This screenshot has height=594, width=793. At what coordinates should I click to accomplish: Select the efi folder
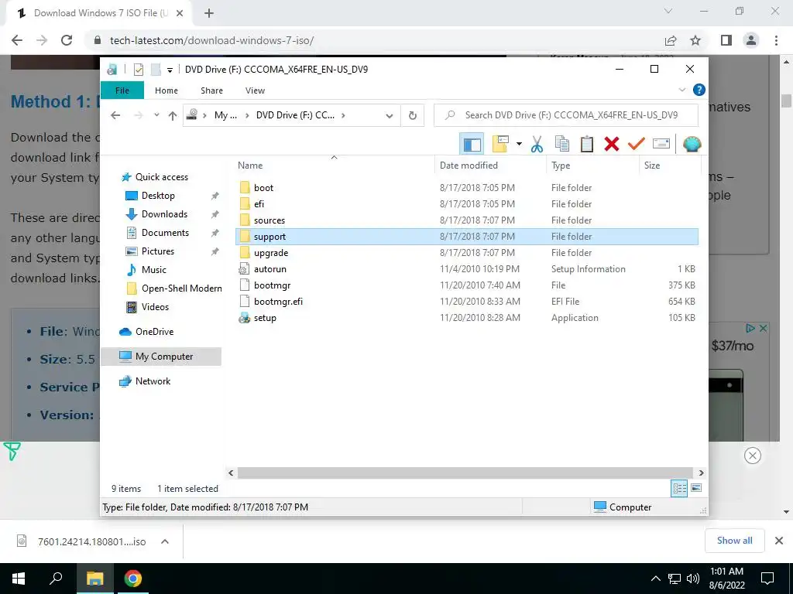pyautogui.click(x=259, y=204)
